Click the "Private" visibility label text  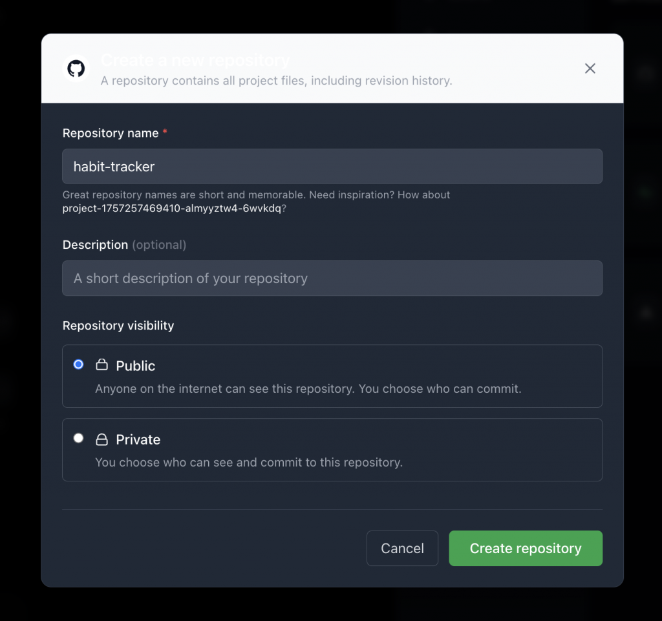click(138, 440)
